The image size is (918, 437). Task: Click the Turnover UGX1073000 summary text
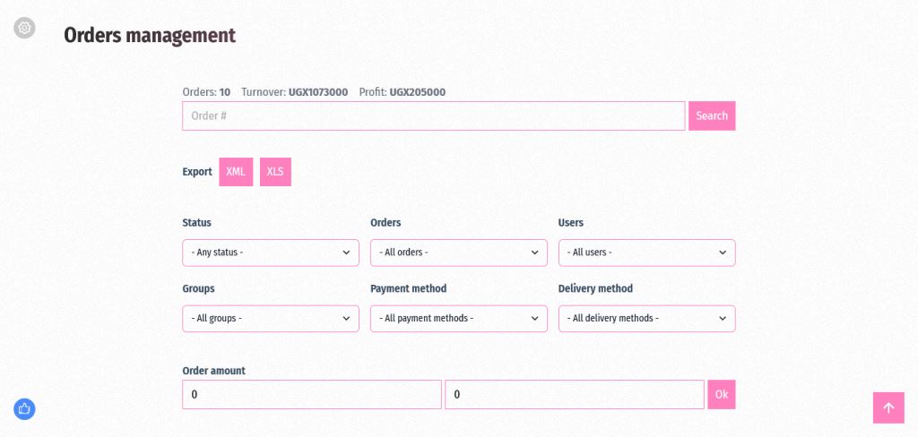(295, 91)
